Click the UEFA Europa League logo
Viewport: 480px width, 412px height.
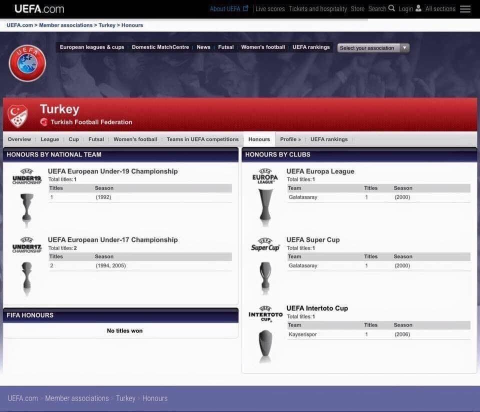[x=265, y=176]
